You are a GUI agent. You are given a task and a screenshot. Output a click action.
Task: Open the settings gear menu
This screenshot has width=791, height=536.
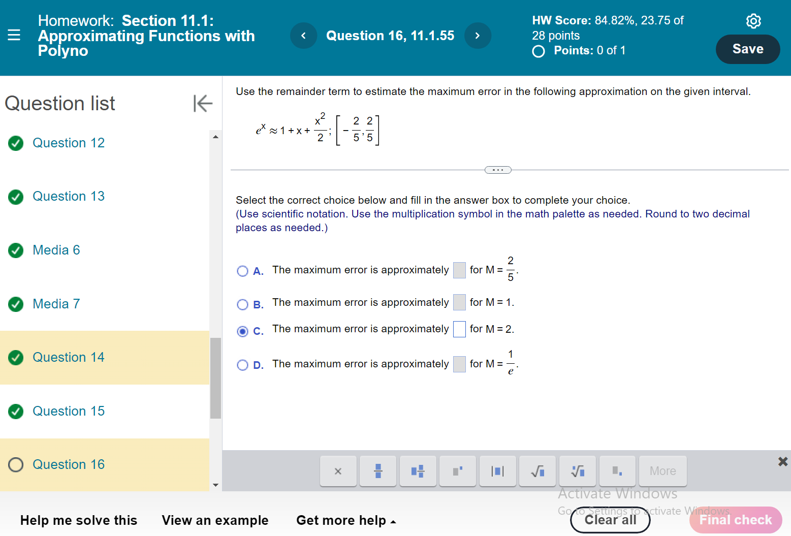point(753,21)
